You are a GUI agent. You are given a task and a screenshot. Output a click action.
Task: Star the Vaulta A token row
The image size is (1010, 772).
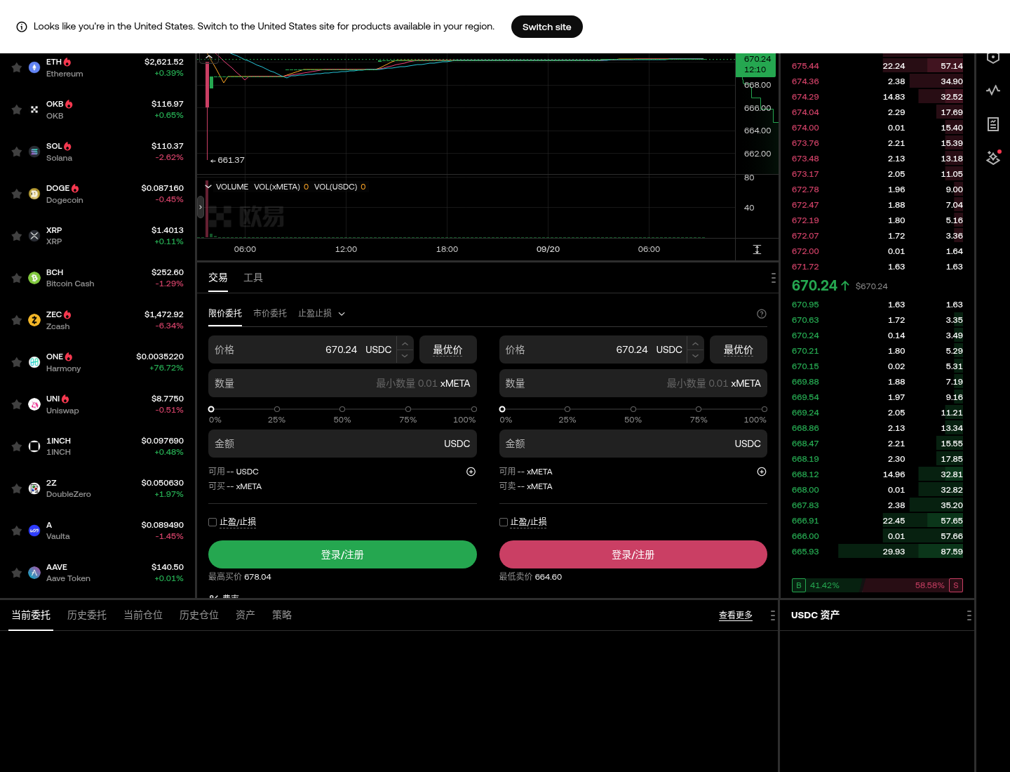coord(17,531)
